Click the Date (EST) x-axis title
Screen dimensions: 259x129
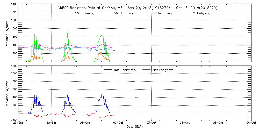(x=135, y=127)
